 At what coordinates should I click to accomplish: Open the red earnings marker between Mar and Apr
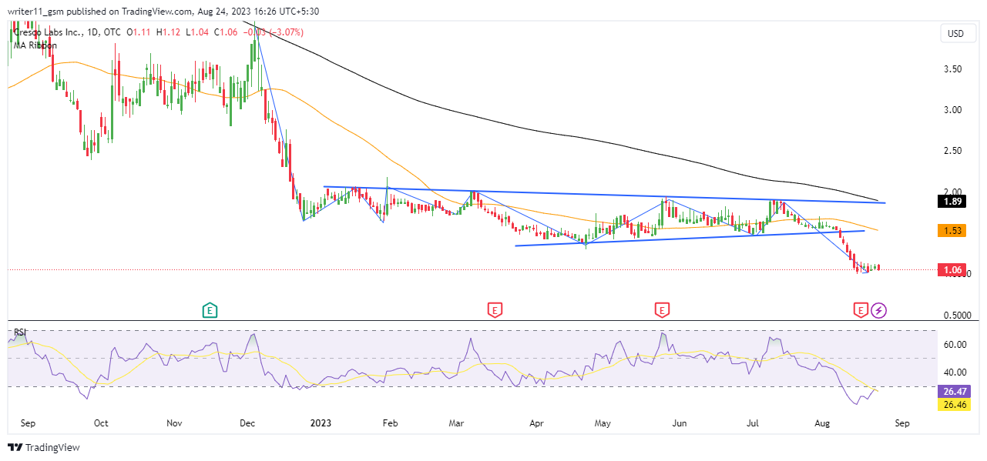click(495, 310)
